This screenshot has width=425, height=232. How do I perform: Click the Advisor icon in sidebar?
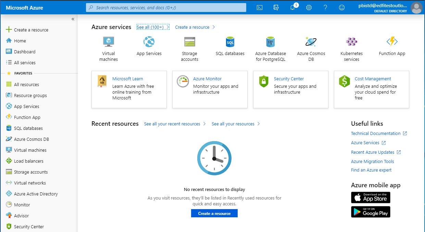click(9, 216)
